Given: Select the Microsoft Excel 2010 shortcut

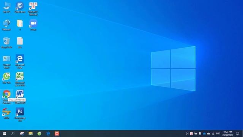Looking at the screenshot, I should click(x=20, y=79).
